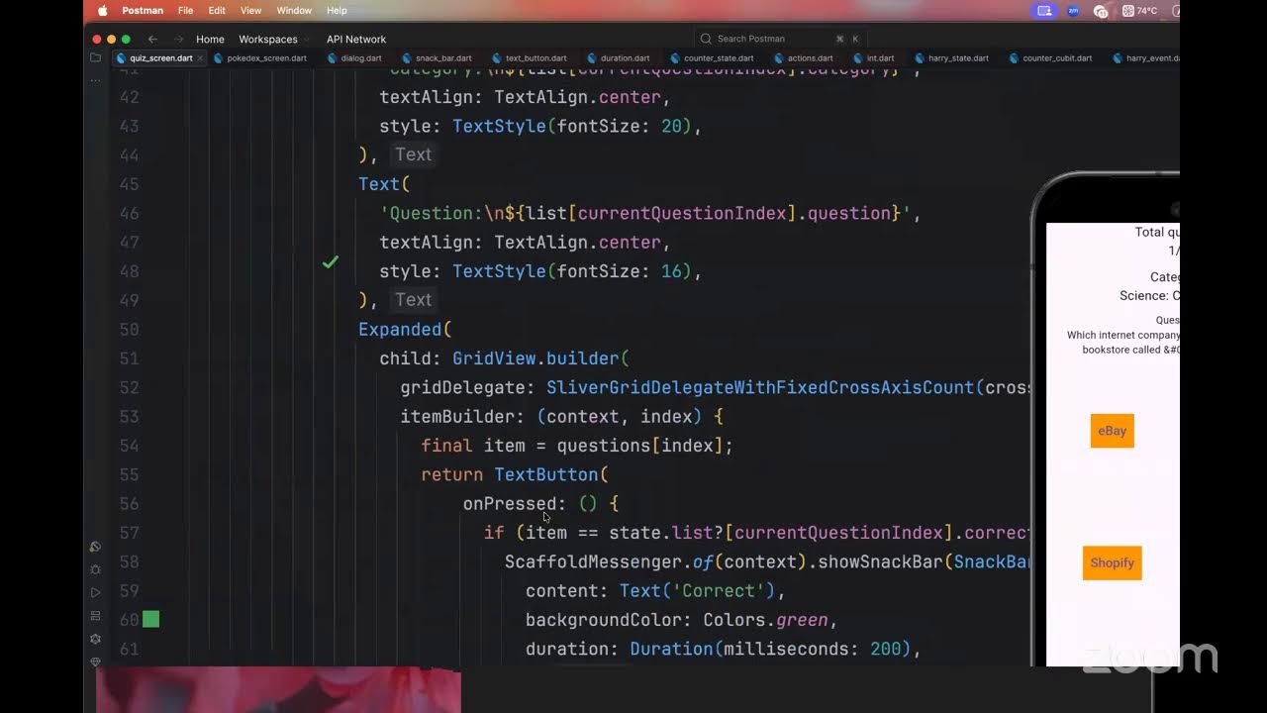
Task: Click the green checkmark in the gutter
Action: point(331,262)
